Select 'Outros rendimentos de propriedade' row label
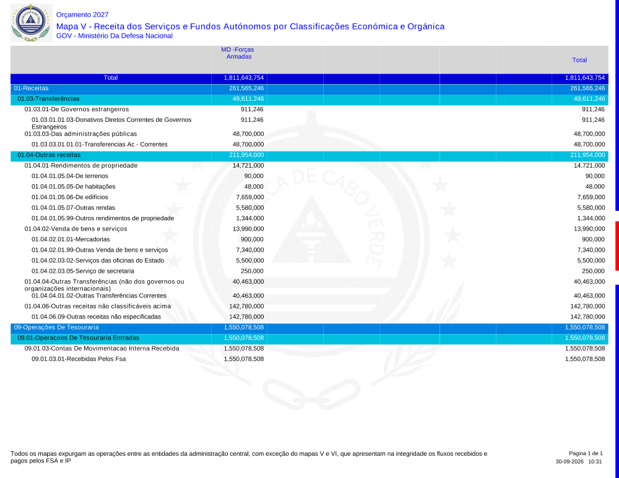Screen dimensions: 619x478 click(x=103, y=218)
